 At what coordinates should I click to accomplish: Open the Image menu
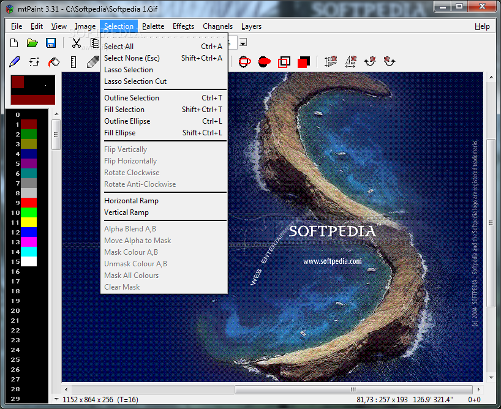85,26
